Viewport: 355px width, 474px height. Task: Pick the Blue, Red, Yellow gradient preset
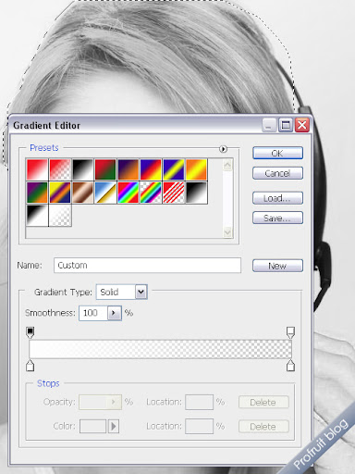(151, 169)
